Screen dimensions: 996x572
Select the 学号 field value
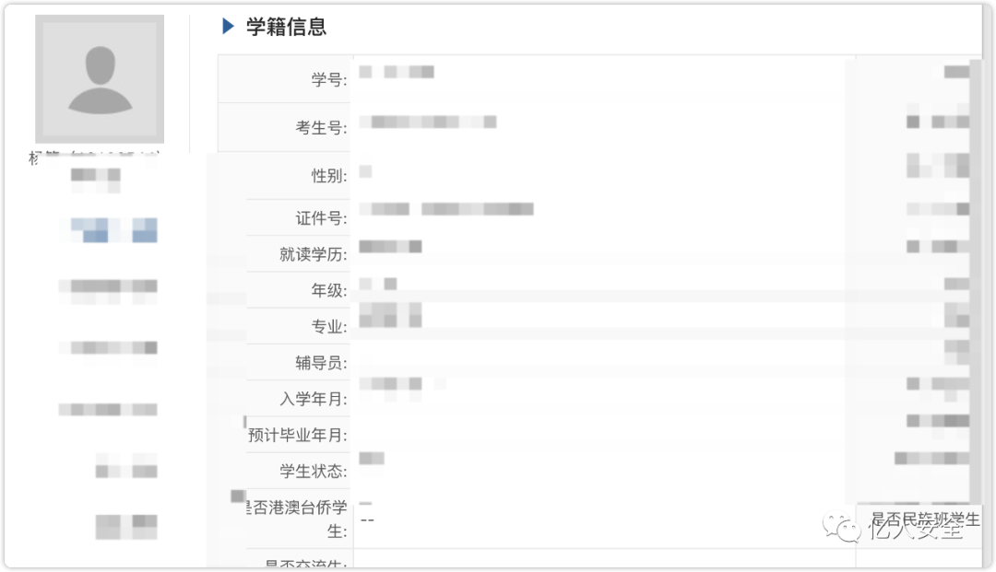coord(397,72)
